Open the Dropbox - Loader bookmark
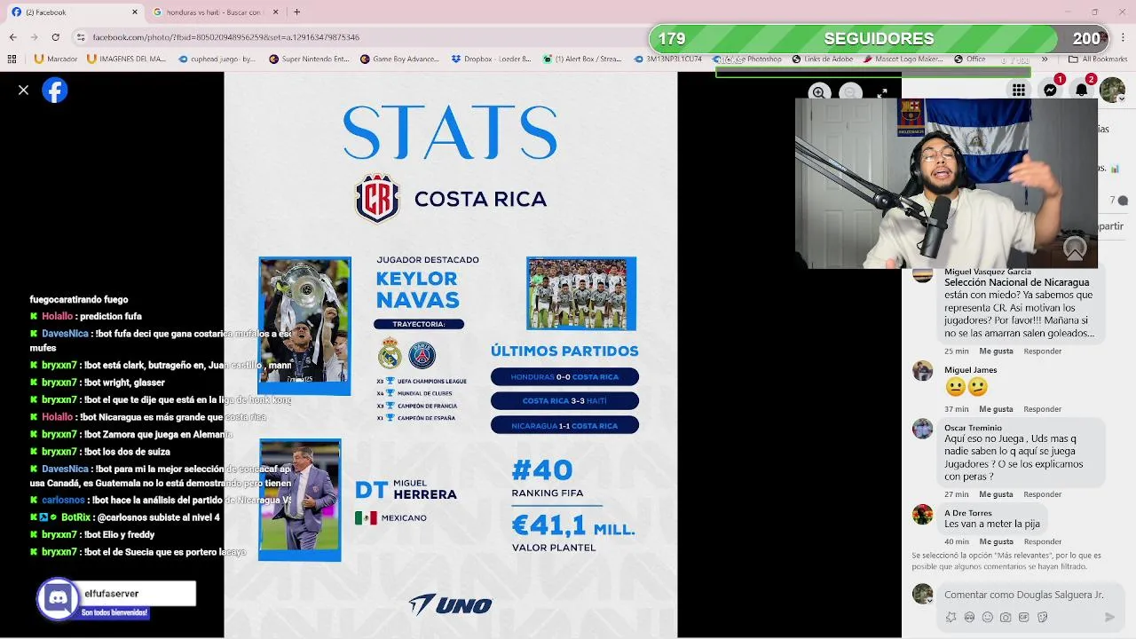The height and width of the screenshot is (639, 1136). 491,59
